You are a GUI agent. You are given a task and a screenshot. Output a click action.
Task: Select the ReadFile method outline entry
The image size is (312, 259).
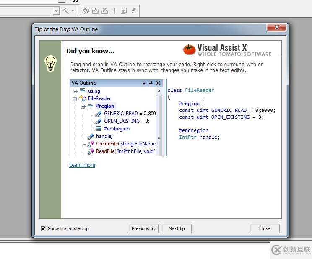126,151
